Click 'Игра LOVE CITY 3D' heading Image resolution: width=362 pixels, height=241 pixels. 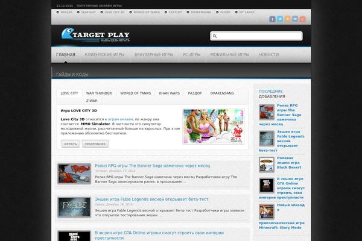click(x=78, y=111)
